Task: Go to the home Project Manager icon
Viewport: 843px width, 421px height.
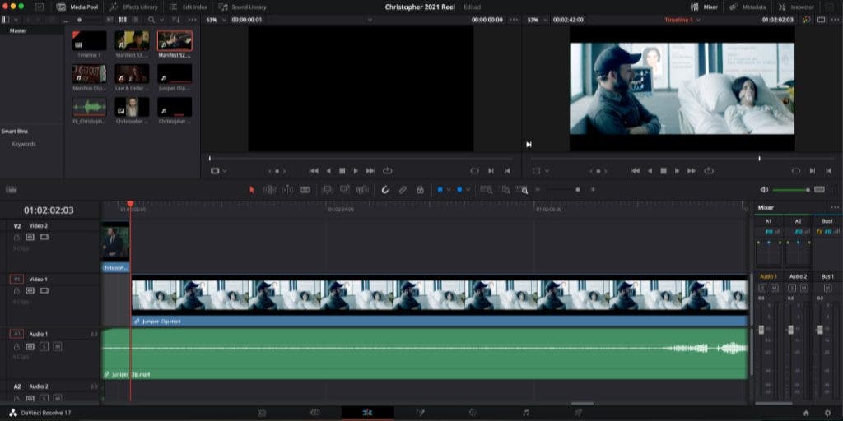Action: (806, 413)
